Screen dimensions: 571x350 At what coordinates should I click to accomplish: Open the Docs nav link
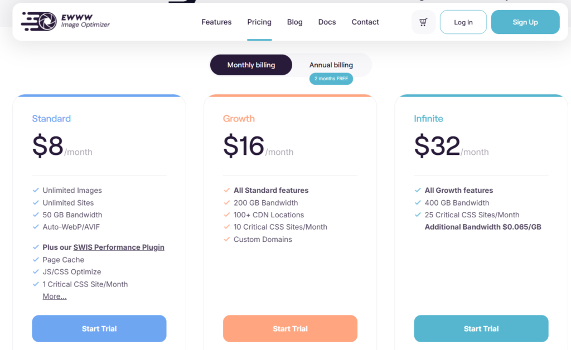[327, 22]
